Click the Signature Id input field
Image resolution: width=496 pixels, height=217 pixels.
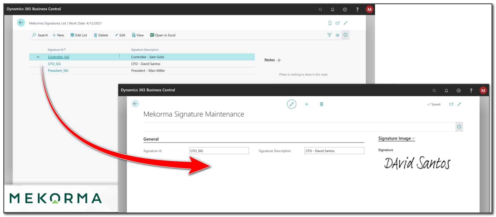coord(219,151)
